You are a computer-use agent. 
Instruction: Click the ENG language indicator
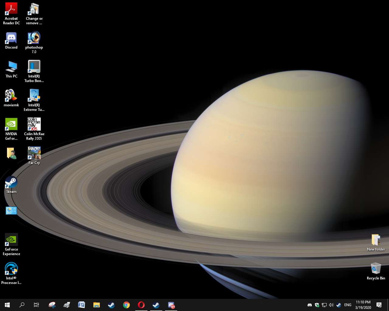(348, 305)
